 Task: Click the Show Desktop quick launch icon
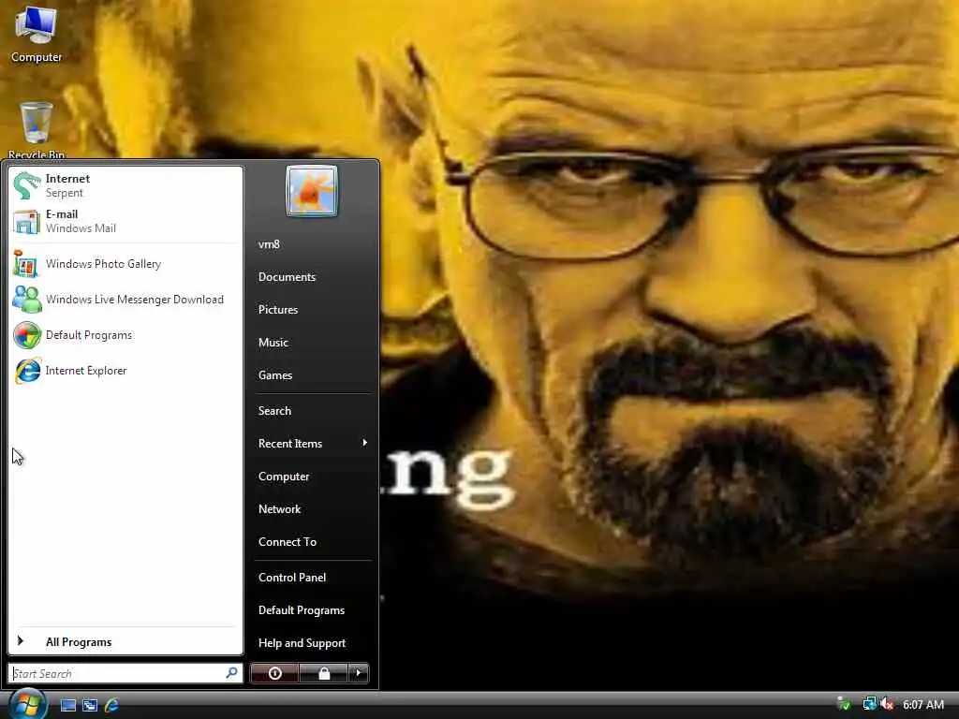68,705
